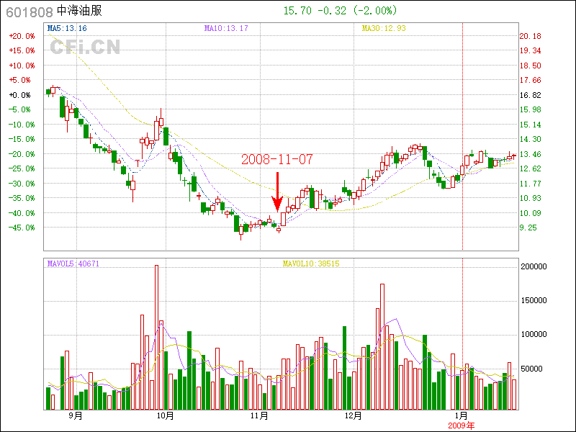Select the 2008-11-07 date annotation

point(277,159)
